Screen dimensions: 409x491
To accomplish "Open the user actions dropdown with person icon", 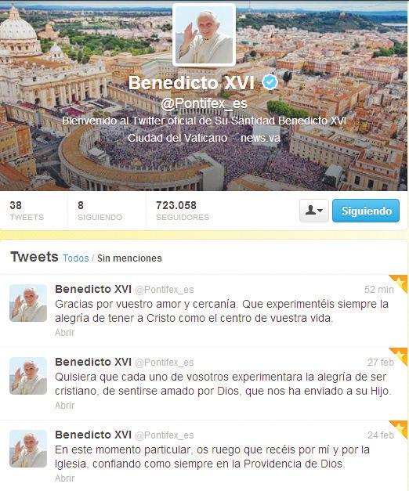I will 313,211.
